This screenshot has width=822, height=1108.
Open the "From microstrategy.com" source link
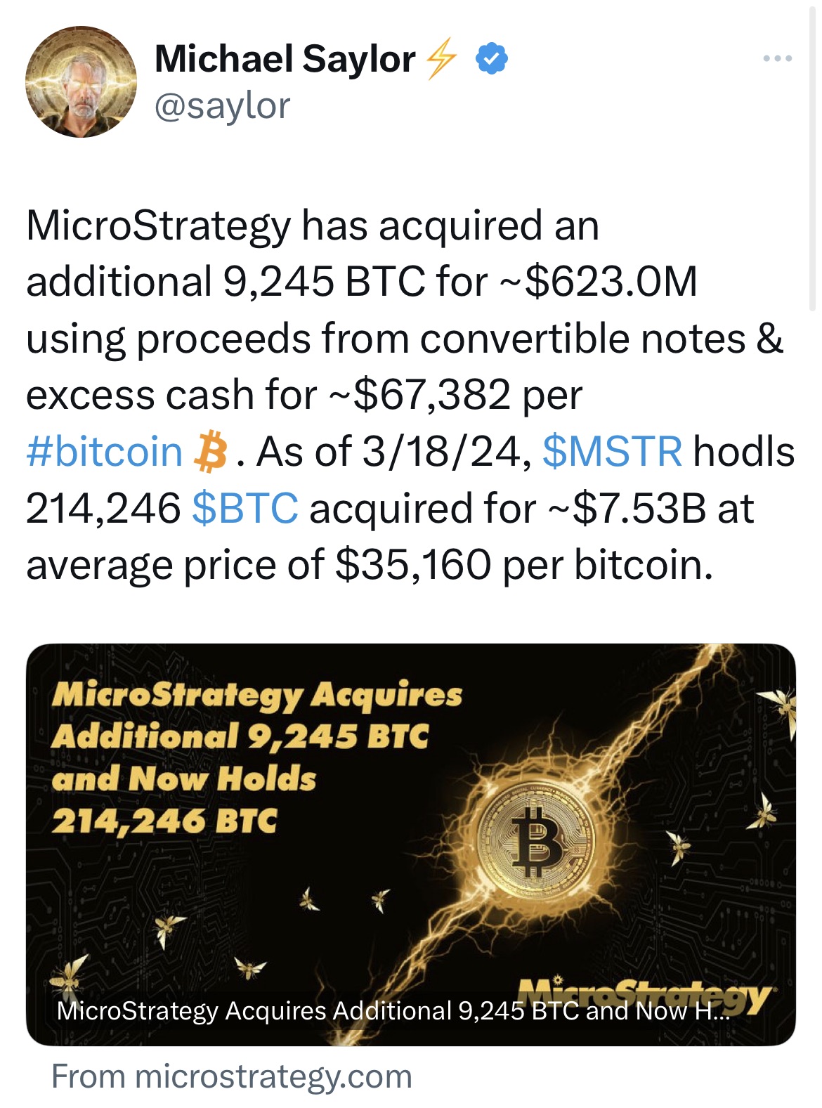coord(232,1076)
